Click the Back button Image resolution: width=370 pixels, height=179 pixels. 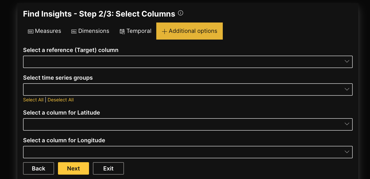pos(38,168)
